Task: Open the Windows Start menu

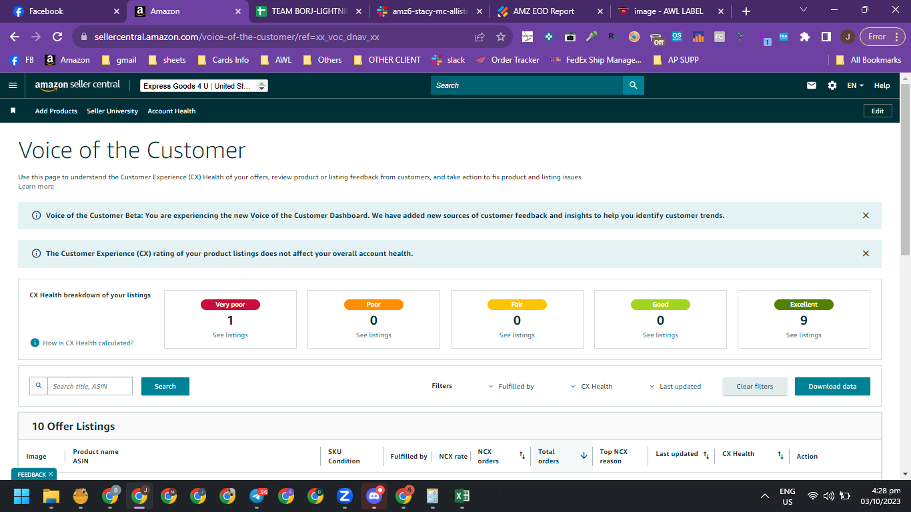Action: (22, 496)
